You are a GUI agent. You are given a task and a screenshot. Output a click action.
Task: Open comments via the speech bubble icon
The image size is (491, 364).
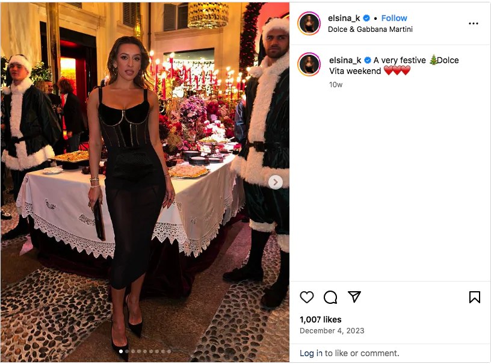(330, 297)
